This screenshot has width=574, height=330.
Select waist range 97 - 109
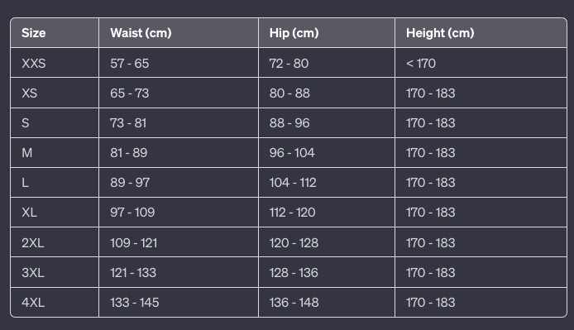132,213
